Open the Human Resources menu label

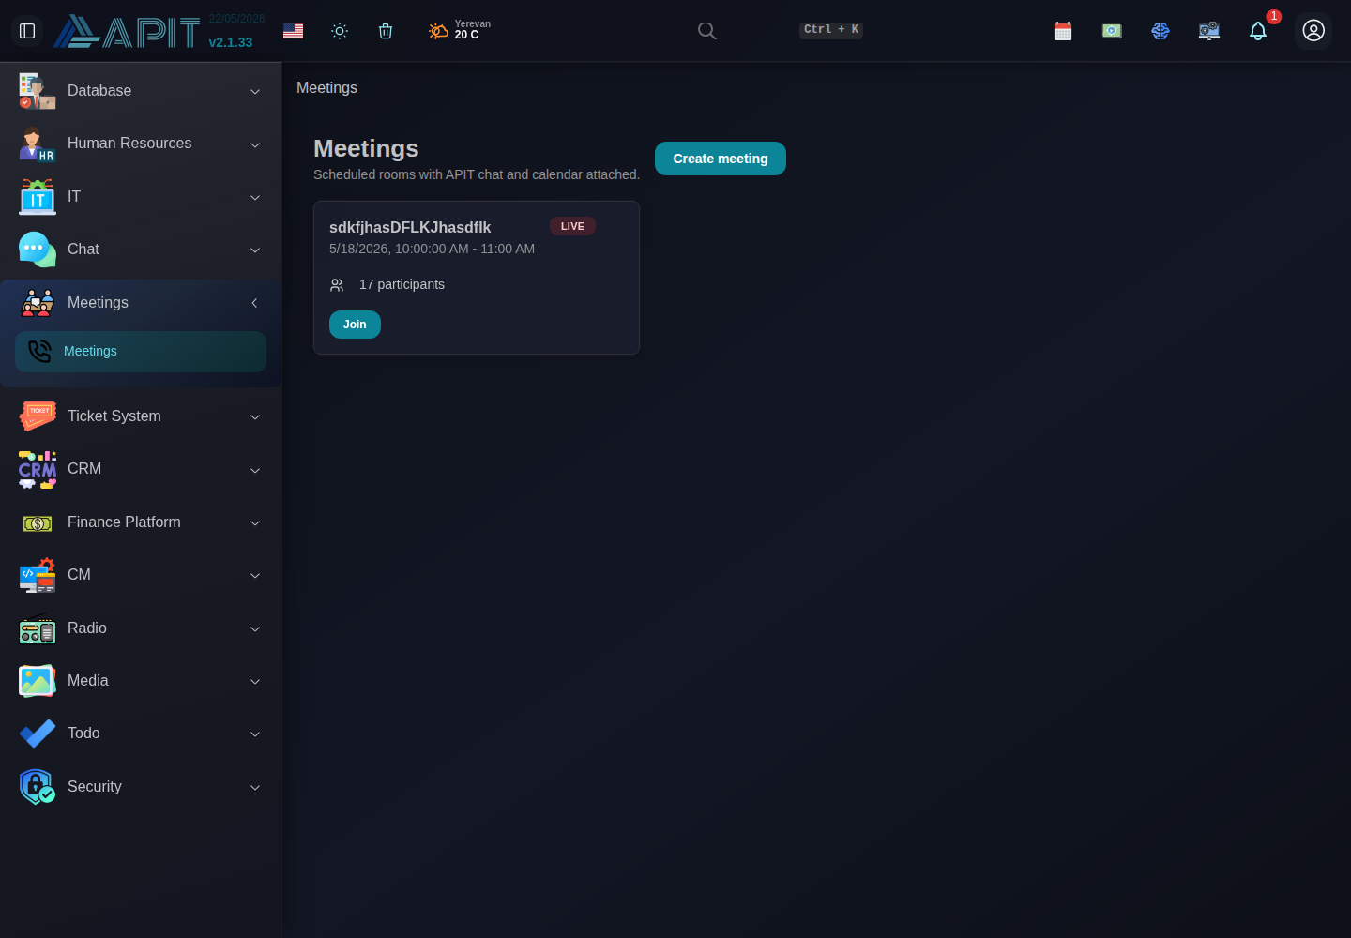129,144
